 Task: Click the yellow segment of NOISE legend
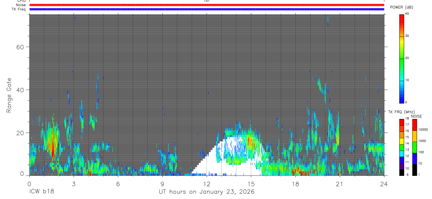tap(414, 136)
